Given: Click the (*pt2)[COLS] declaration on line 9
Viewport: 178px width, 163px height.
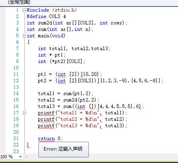Looking at the screenshot, I should pos(68,61).
